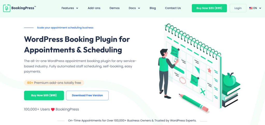Image resolution: width=265 pixels, height=125 pixels.
Task: Click the 'WordPress Booking Plugin' headline
Action: [77, 45]
